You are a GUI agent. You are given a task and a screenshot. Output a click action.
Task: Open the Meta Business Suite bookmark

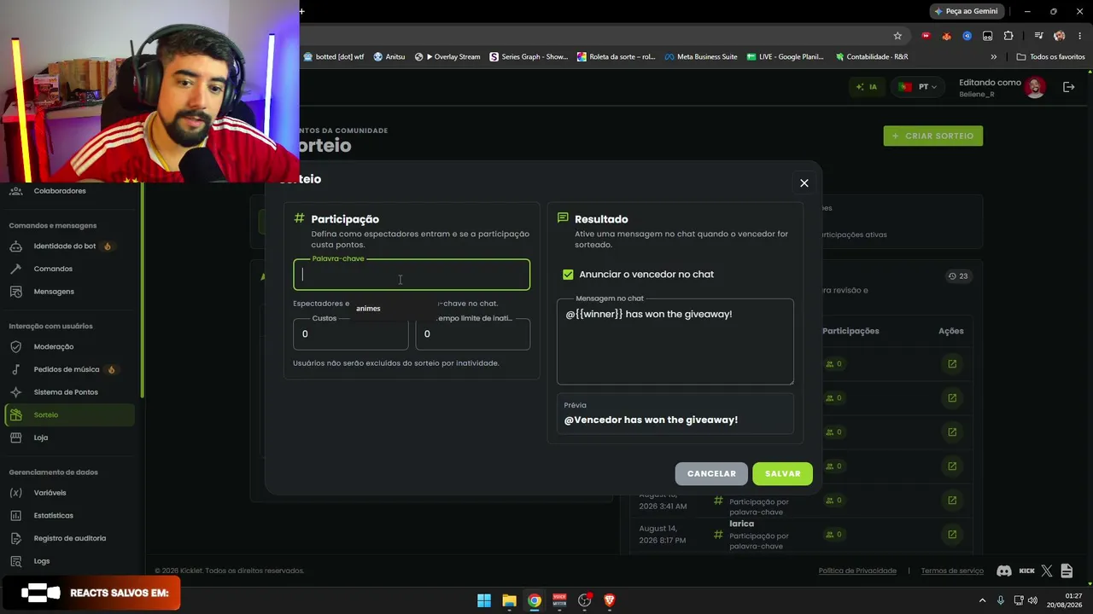pyautogui.click(x=701, y=57)
